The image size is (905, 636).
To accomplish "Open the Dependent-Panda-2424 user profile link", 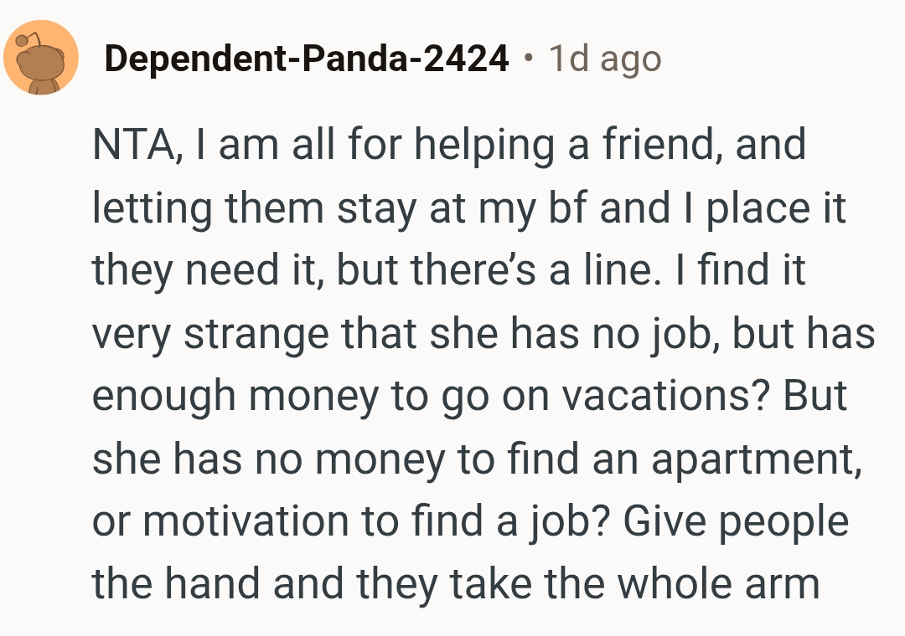I will point(306,59).
